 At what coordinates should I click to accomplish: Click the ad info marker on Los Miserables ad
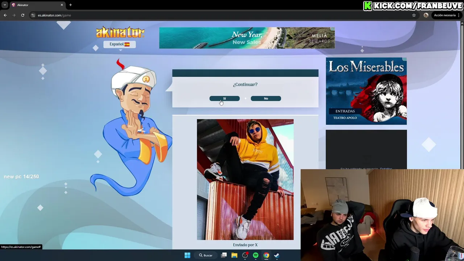tap(405, 59)
